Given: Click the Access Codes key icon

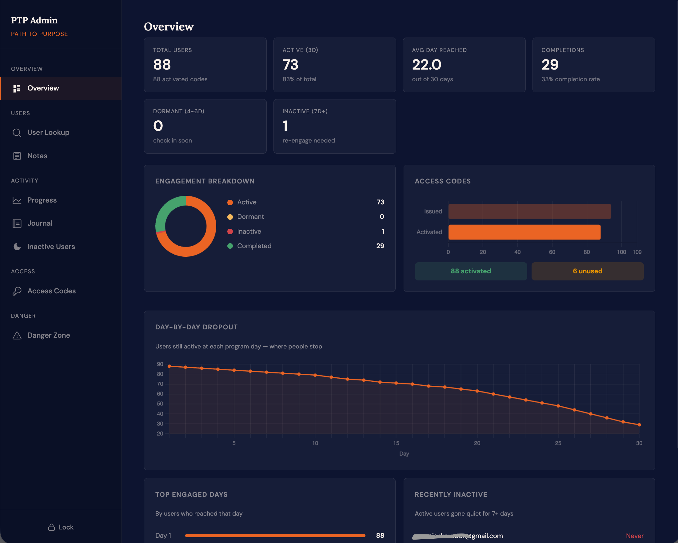Looking at the screenshot, I should click(x=17, y=291).
